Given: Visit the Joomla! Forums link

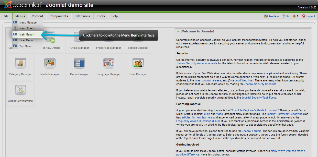Looking at the screenshot, I should [252, 131].
